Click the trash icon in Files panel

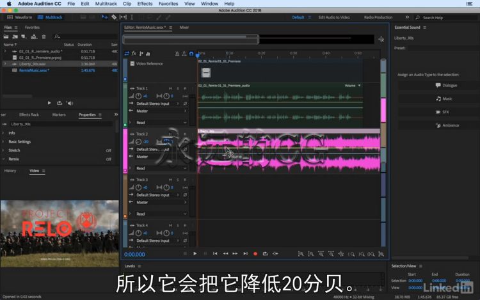[44, 36]
